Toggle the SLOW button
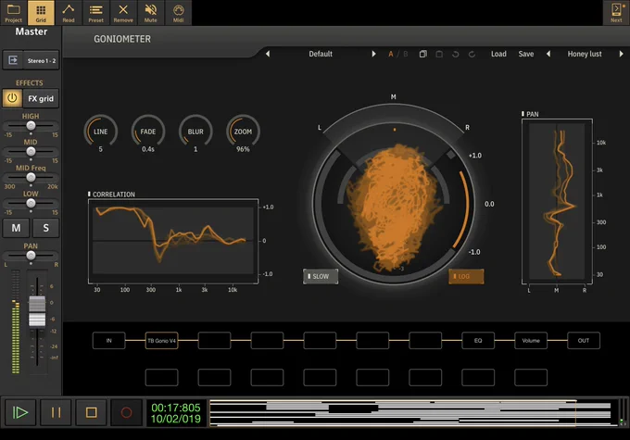 (x=321, y=276)
